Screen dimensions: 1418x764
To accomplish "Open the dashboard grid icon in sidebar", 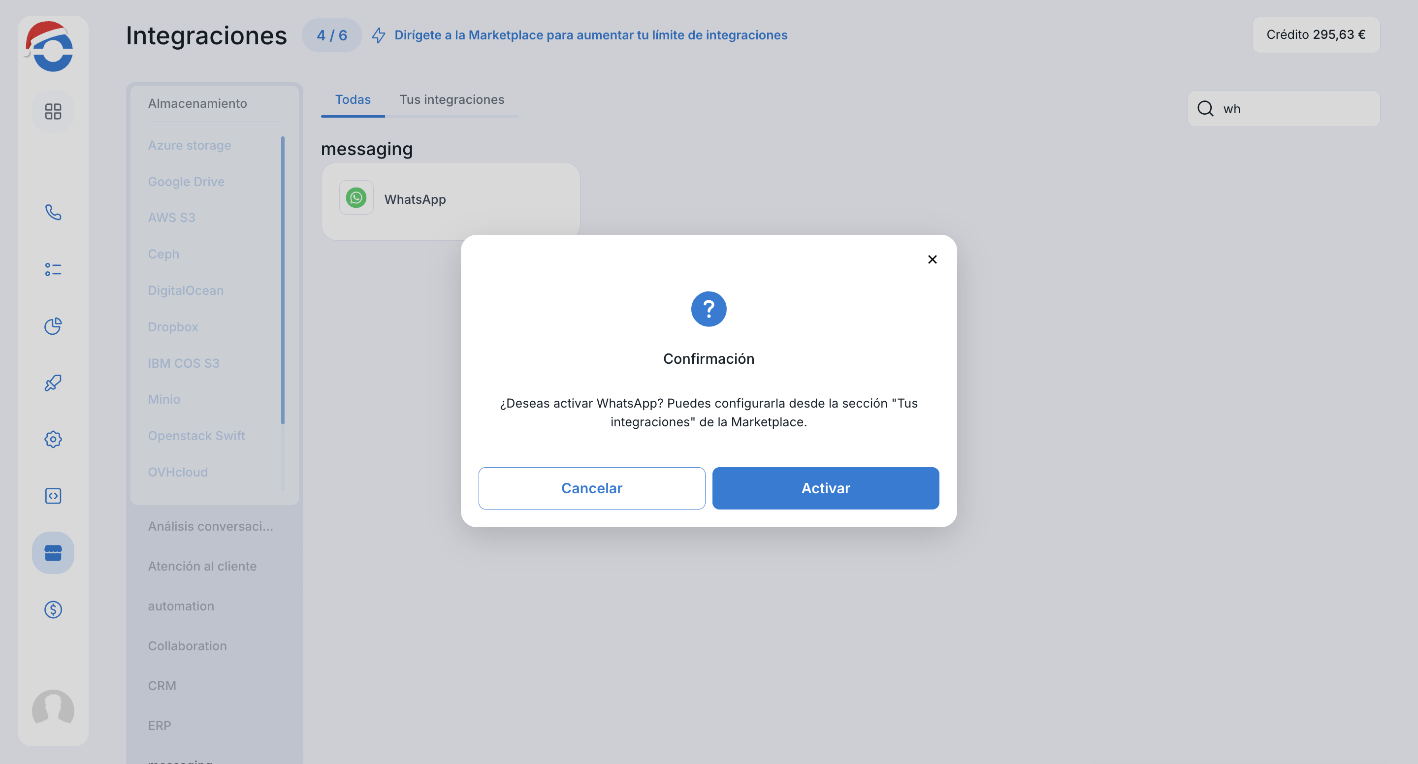I will coord(53,111).
